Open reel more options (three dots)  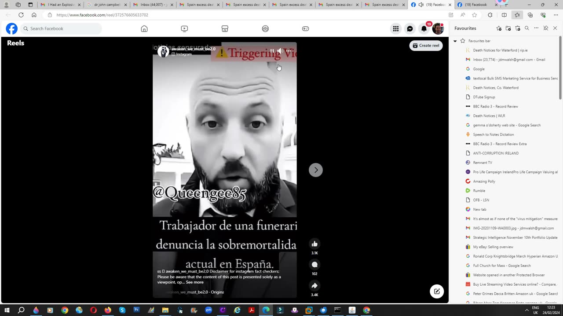[289, 51]
